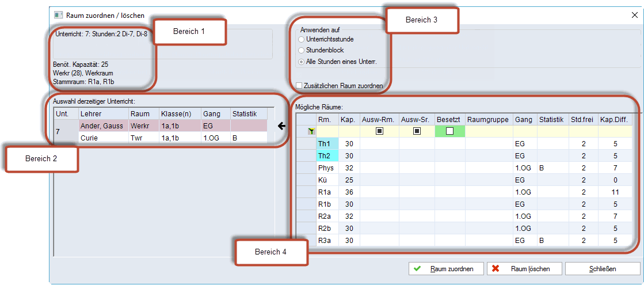The height and width of the screenshot is (285, 644).
Task: Select room R2a in the list
Action: (326, 216)
